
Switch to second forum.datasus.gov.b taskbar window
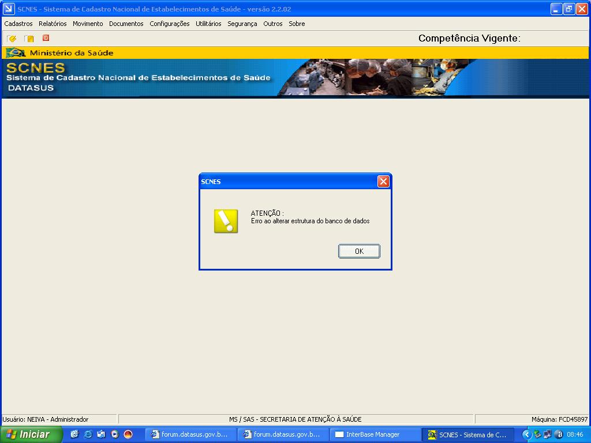point(284,435)
